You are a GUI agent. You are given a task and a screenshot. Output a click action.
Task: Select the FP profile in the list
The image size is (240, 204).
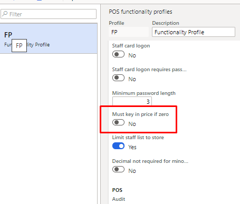[49, 38]
